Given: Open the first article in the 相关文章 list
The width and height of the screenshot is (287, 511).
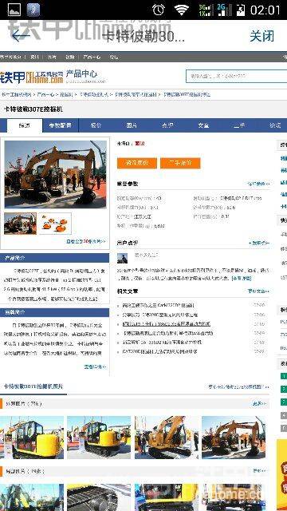Looking at the screenshot, I should [158, 305].
